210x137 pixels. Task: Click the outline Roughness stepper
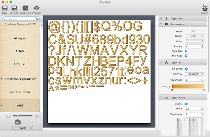pos(203,114)
